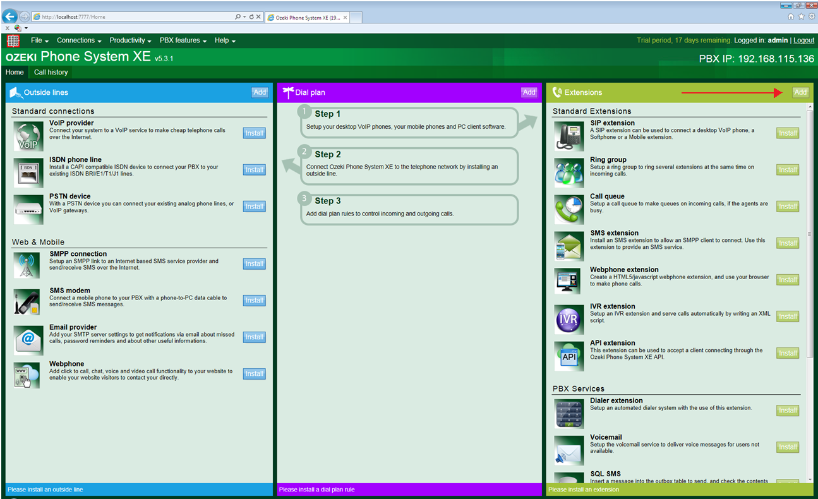Install the SMS extension

[x=788, y=243]
